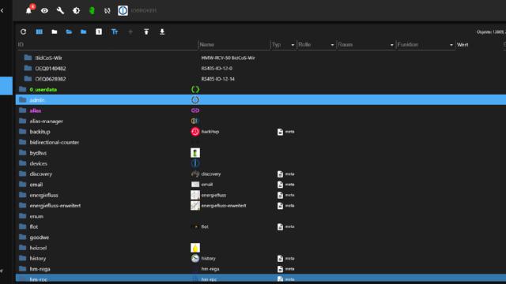
Task: Click the crossed sync arrows icon
Action: 108,10
